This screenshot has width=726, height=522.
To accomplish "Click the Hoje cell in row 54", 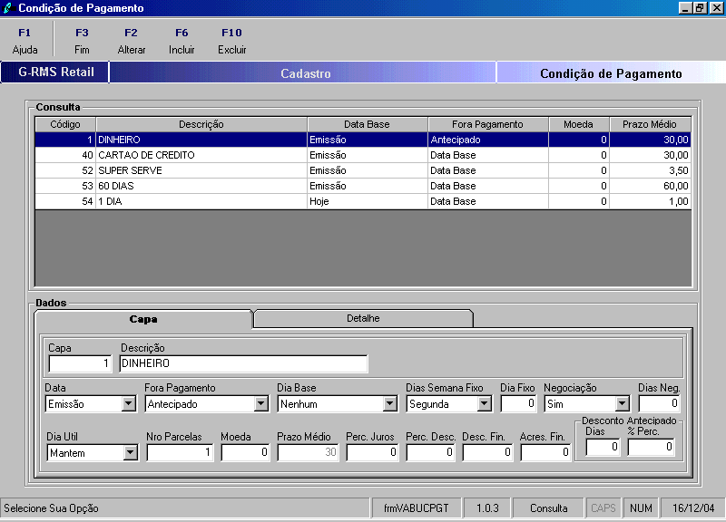I will pos(368,201).
